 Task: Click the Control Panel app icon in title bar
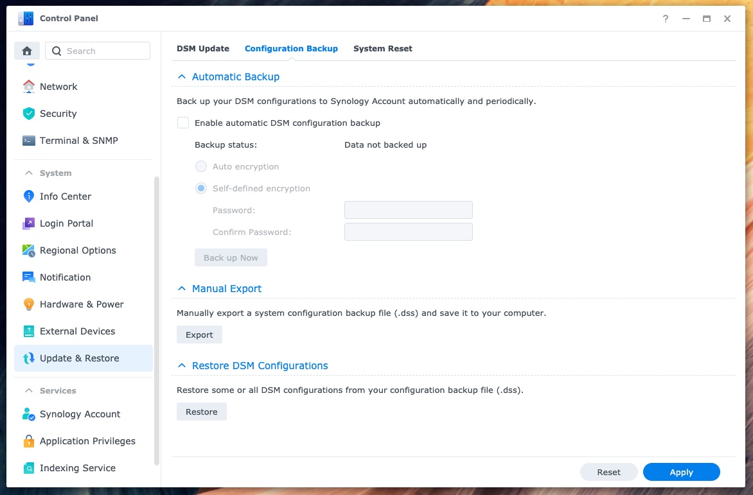click(x=26, y=18)
